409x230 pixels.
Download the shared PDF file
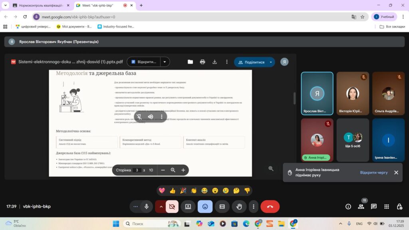[214, 62]
